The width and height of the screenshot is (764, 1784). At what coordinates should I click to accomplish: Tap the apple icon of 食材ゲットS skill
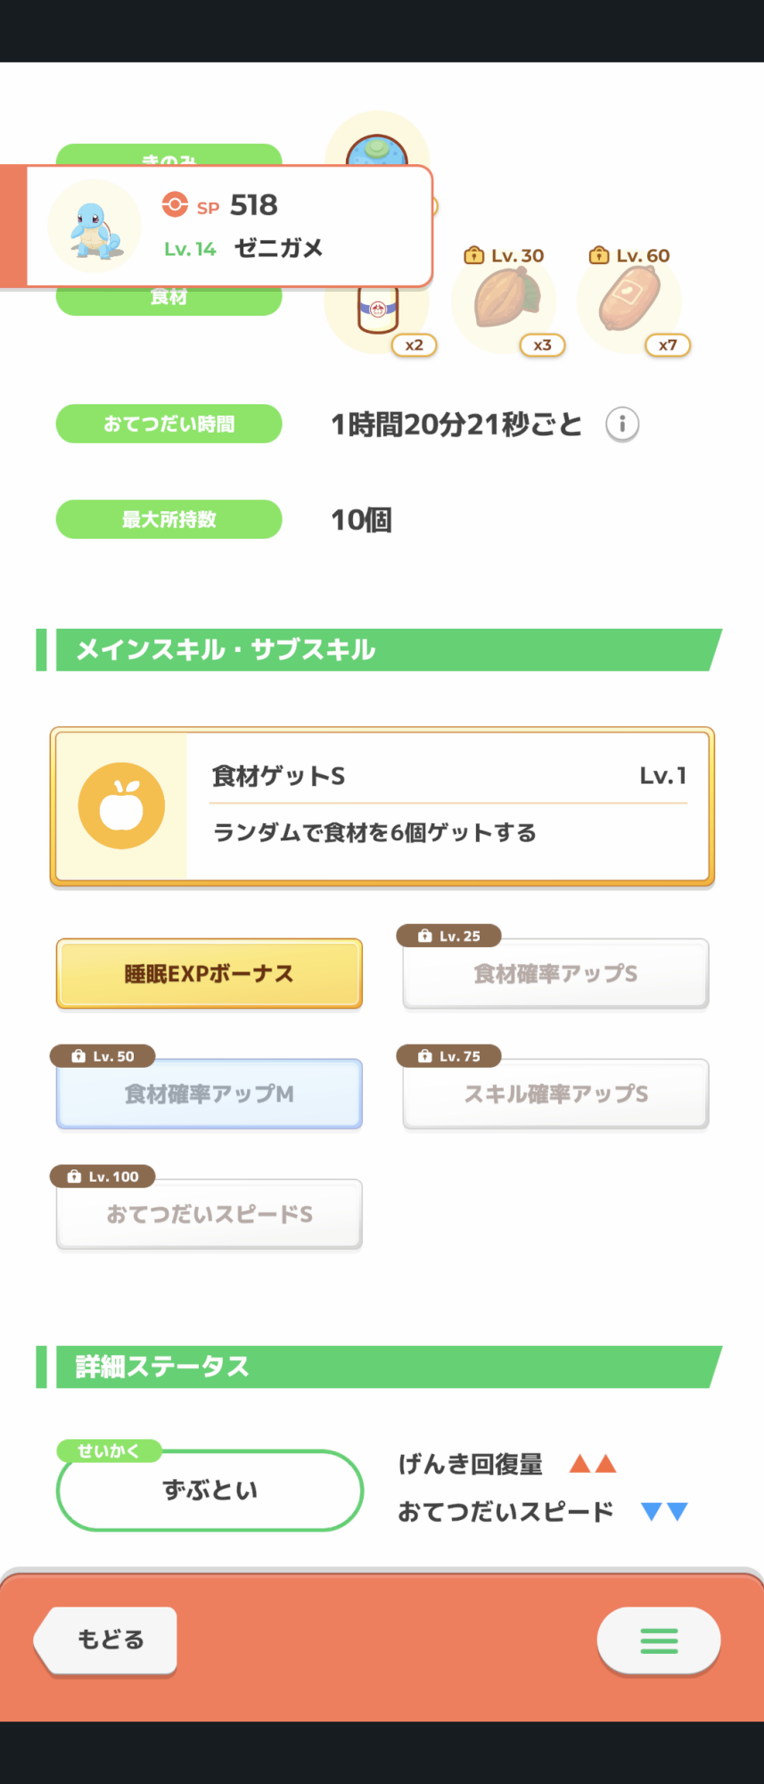click(x=121, y=806)
